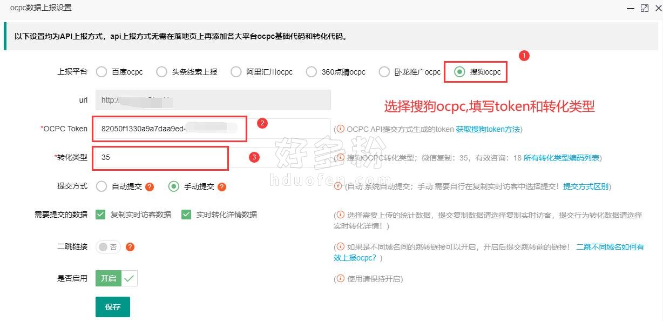Screen dimensions: 663x321
Task: Minimize the ocpc数据上报设置 dialog
Action: [x=631, y=8]
